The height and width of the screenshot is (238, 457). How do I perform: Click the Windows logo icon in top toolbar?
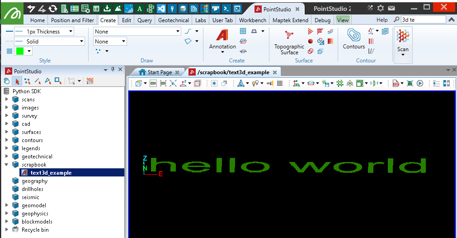(205, 9)
